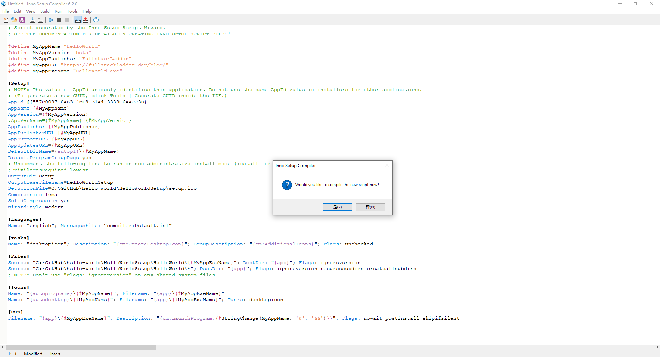This screenshot has width=660, height=357.
Task: Click the Terminate stop square icon
Action: [x=67, y=20]
